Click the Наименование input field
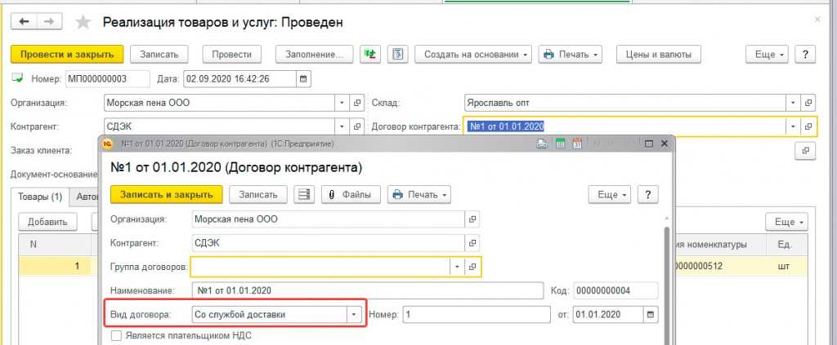 [x=367, y=290]
